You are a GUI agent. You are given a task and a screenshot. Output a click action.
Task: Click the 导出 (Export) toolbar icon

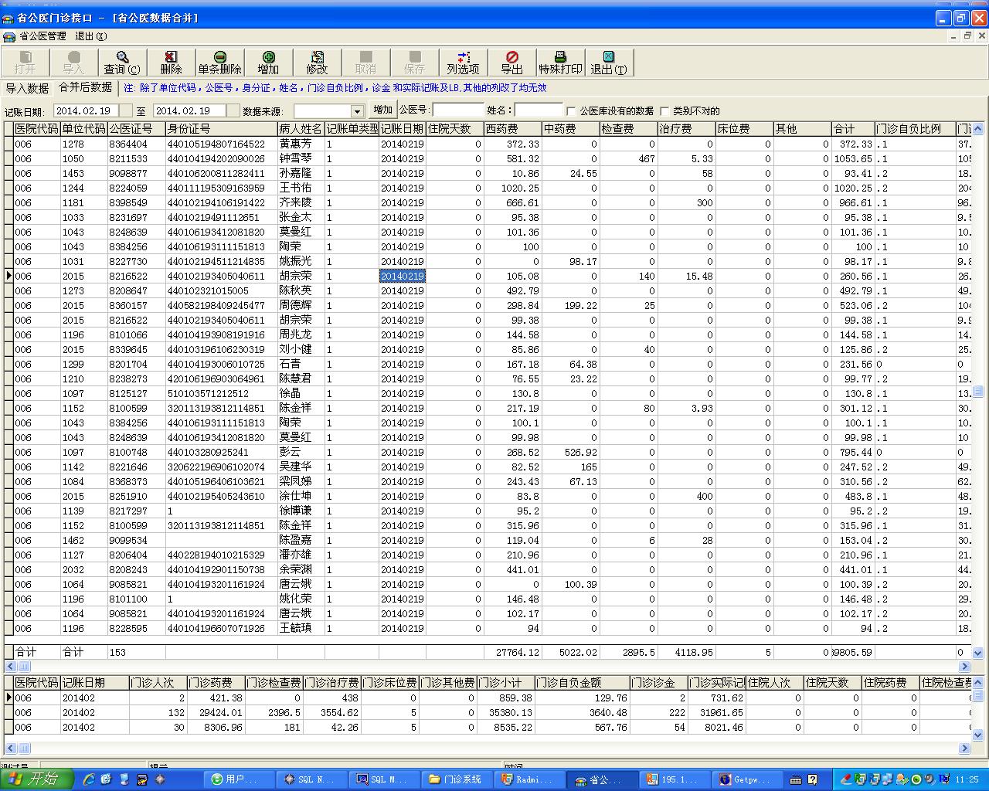(511, 62)
